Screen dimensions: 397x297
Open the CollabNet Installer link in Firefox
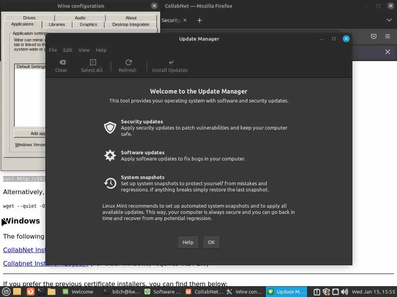point(24,250)
